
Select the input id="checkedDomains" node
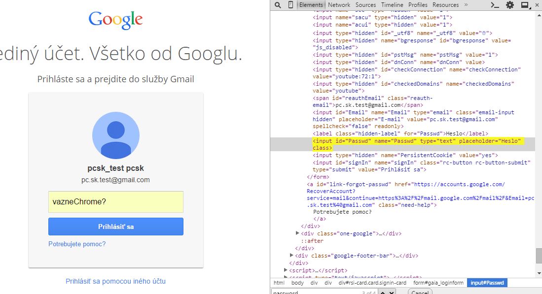(x=413, y=87)
